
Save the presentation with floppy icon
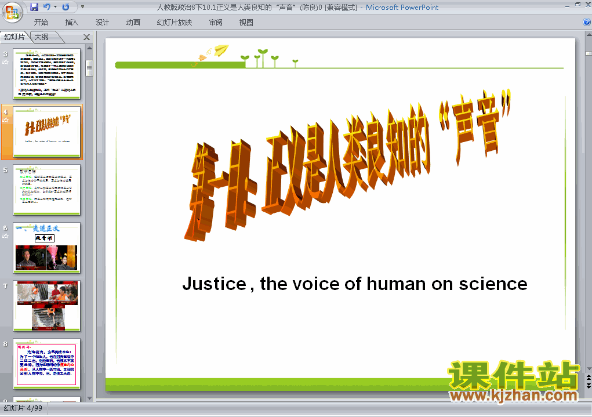click(x=34, y=7)
